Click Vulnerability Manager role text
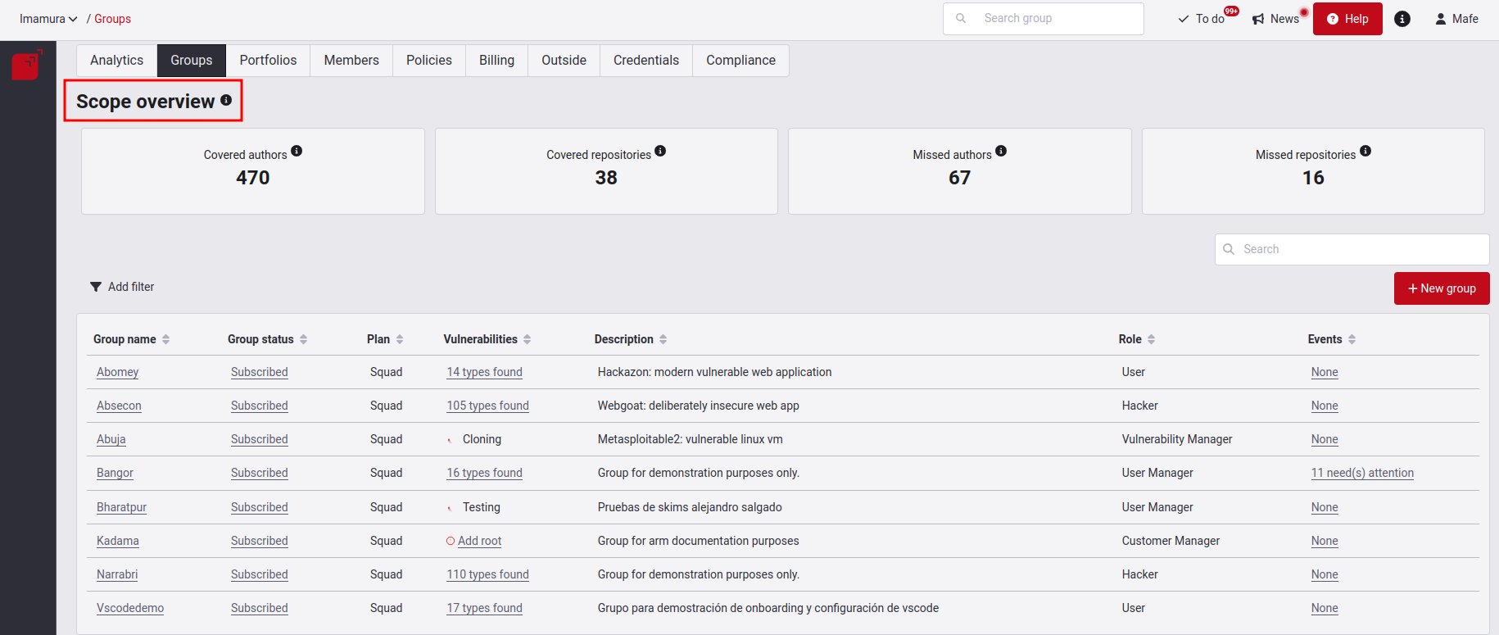Viewport: 1499px width, 635px height. pyautogui.click(x=1176, y=439)
